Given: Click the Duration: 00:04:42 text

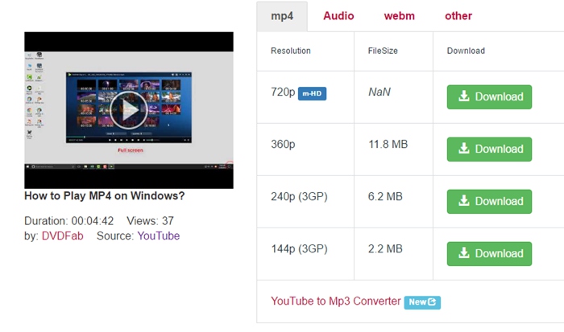Looking at the screenshot, I should (69, 221).
